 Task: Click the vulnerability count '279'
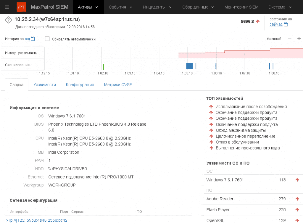click(x=282, y=199)
